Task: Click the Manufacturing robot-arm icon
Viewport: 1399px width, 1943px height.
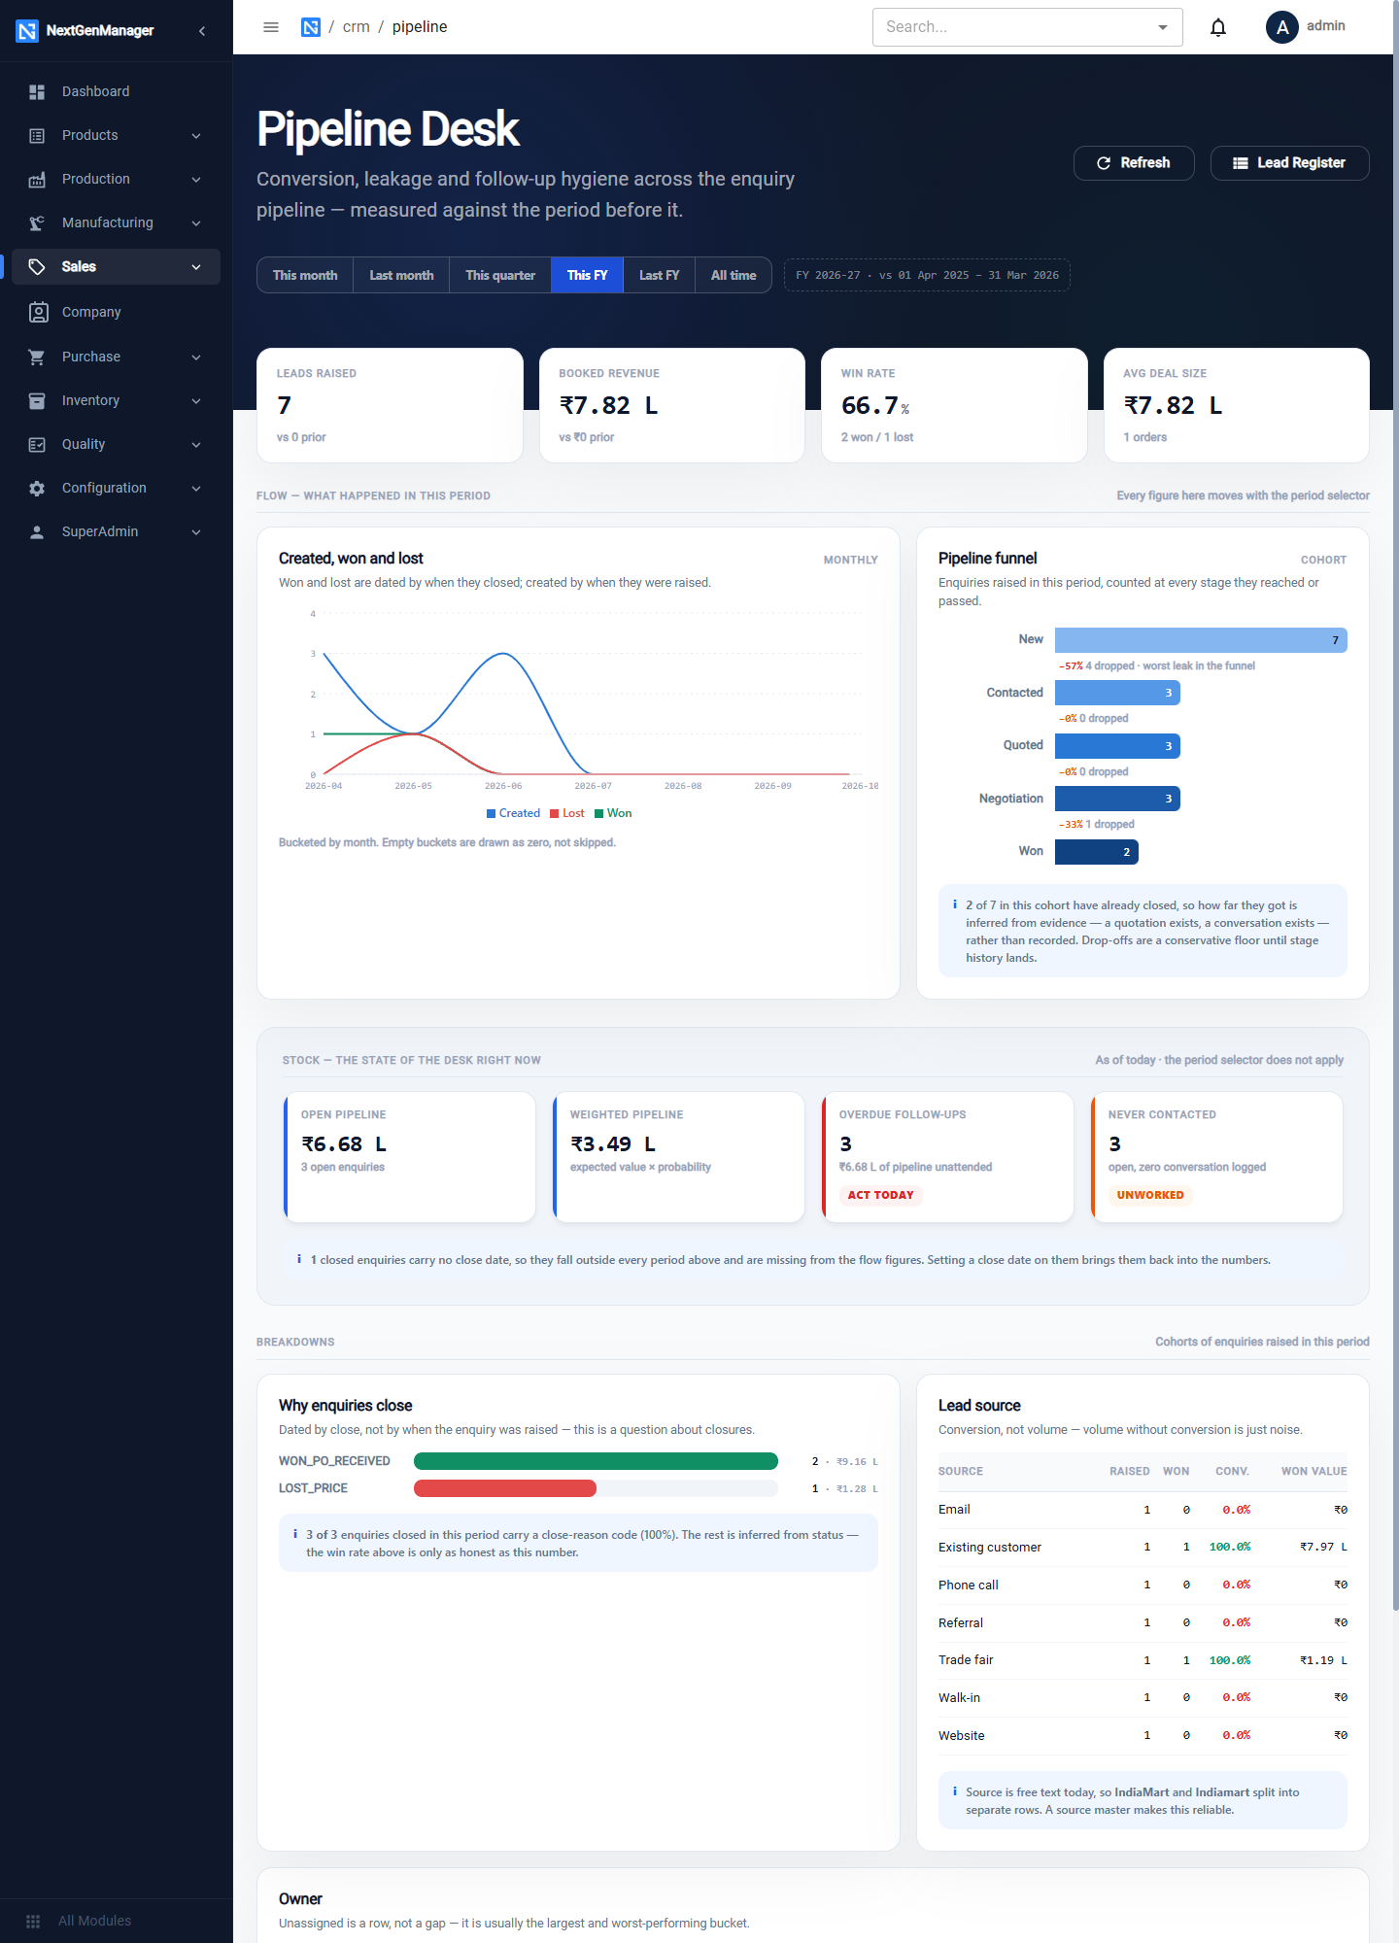Action: tap(37, 222)
